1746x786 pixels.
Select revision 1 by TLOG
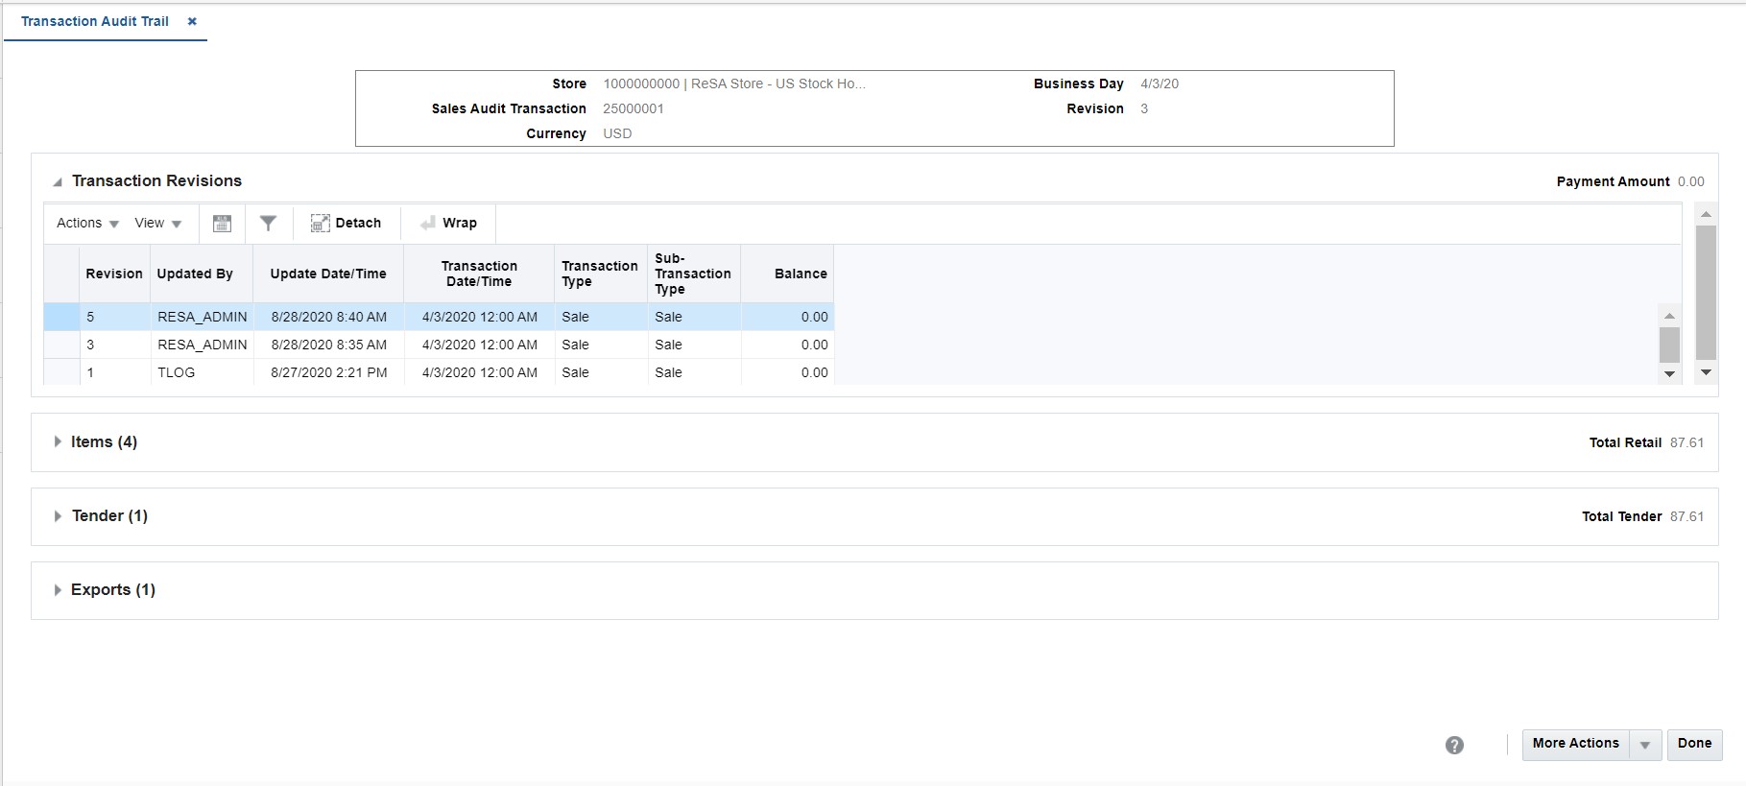pyautogui.click(x=439, y=372)
